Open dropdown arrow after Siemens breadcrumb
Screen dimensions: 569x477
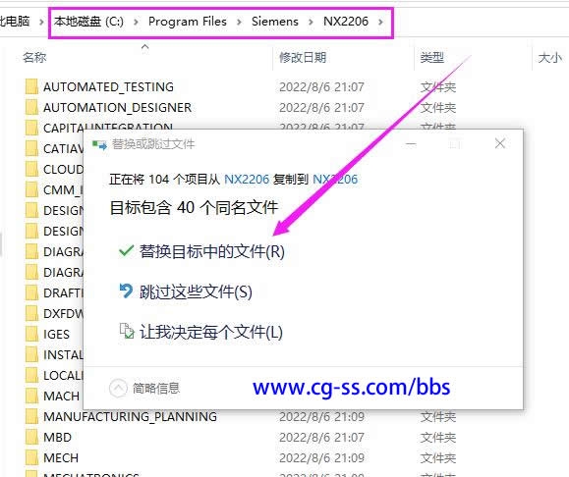[x=311, y=22]
